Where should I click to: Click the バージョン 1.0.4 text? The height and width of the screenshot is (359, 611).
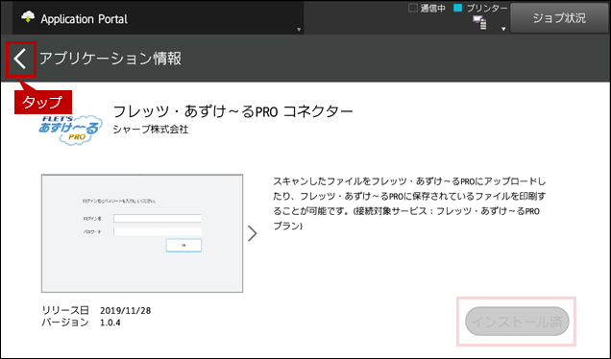click(81, 323)
